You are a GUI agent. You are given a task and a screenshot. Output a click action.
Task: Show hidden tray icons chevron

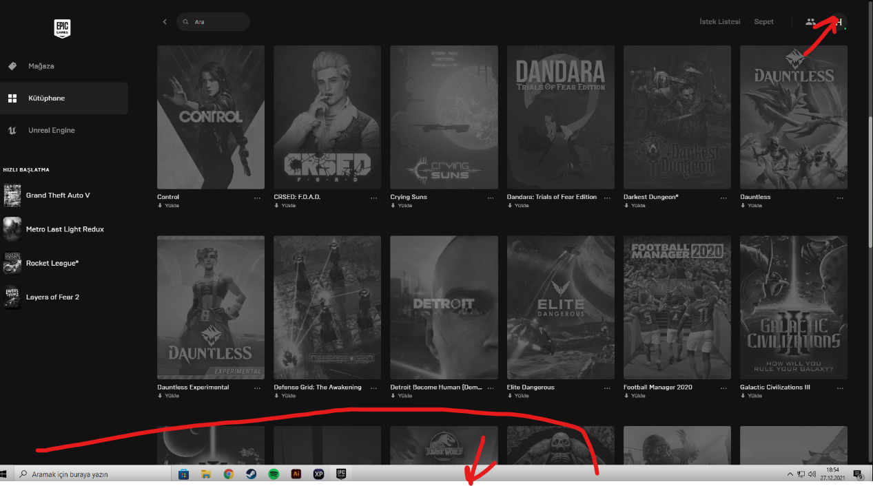[790, 474]
